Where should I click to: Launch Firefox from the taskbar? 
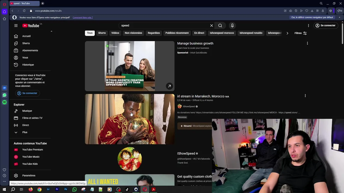pyautogui.click(x=31, y=190)
